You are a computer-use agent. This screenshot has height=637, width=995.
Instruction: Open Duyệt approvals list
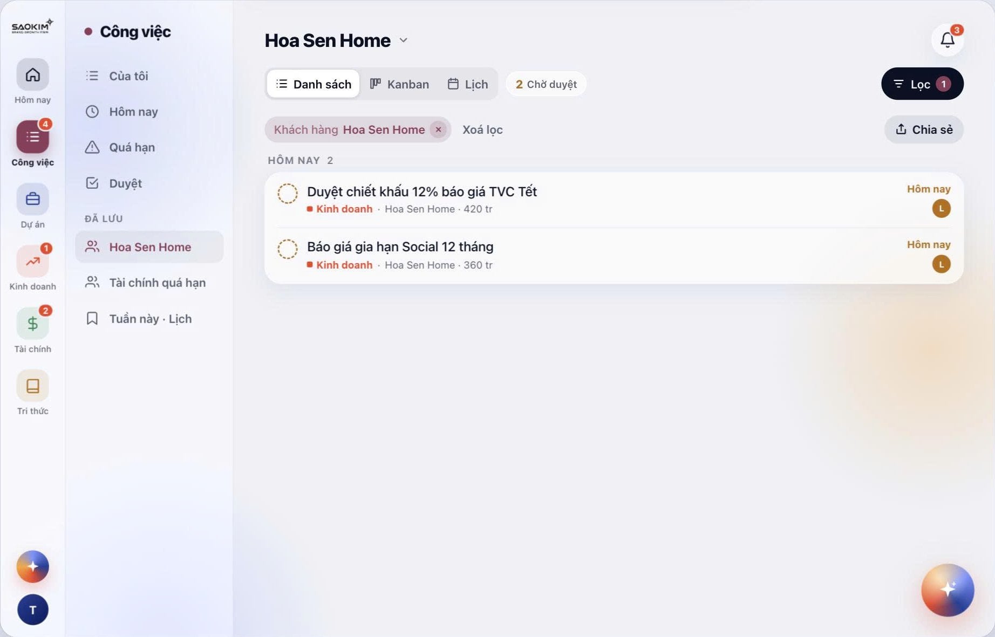[149, 183]
